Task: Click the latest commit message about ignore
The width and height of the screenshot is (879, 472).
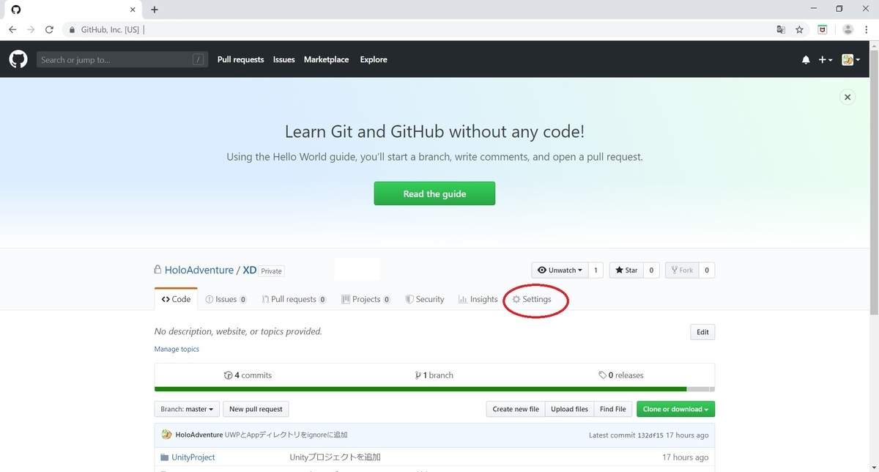Action: point(286,435)
